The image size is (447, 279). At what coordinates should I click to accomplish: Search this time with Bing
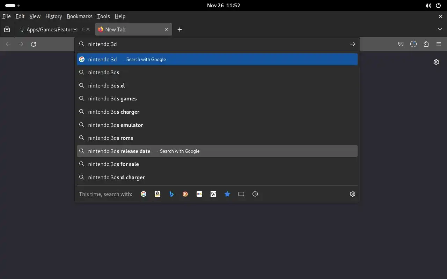coord(171,194)
